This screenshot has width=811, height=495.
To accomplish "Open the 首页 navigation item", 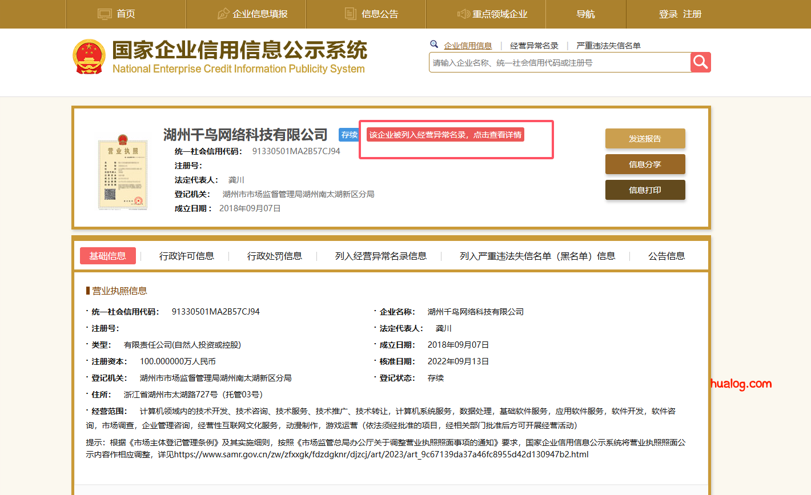I will [x=126, y=14].
